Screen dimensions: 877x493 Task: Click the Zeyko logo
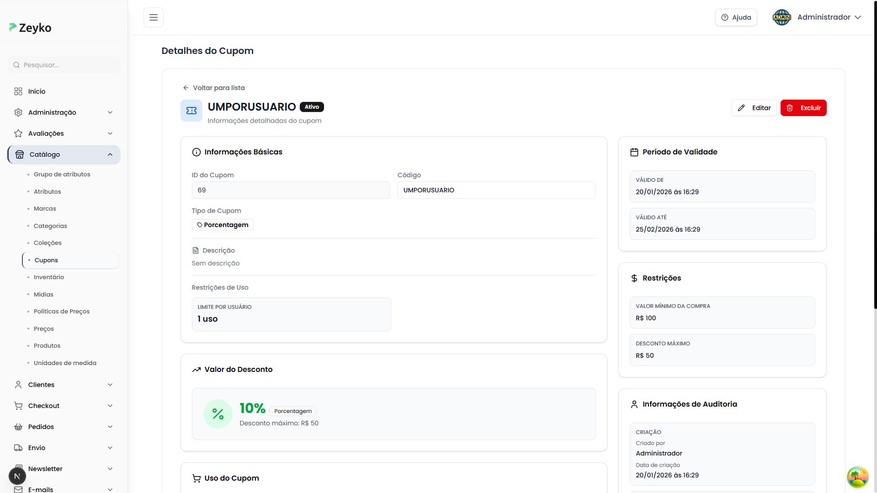coord(30,28)
